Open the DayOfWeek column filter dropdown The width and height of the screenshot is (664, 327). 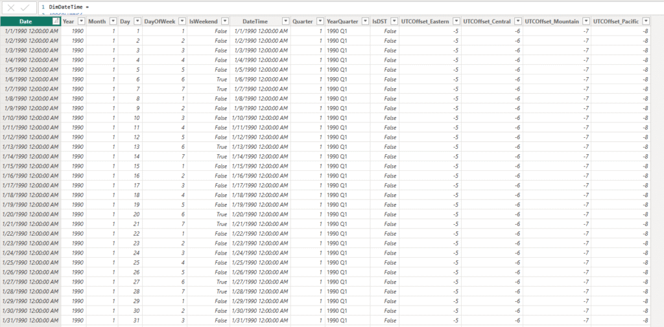tap(182, 21)
